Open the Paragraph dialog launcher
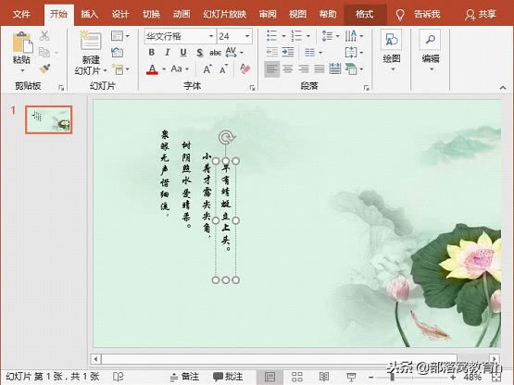The image size is (514, 385). point(367,88)
